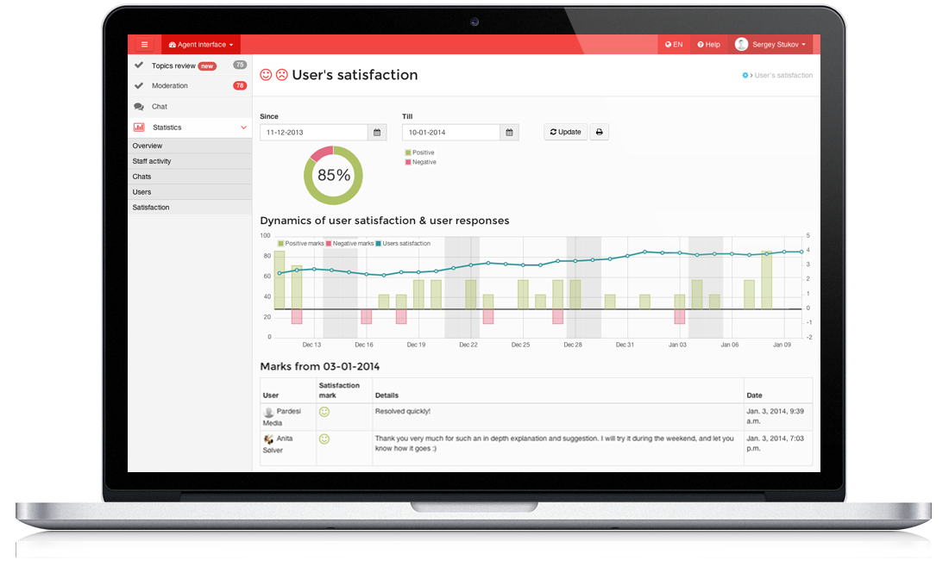Switch language via EN globe button
Viewport: 949px width, 579px height.
pos(674,44)
